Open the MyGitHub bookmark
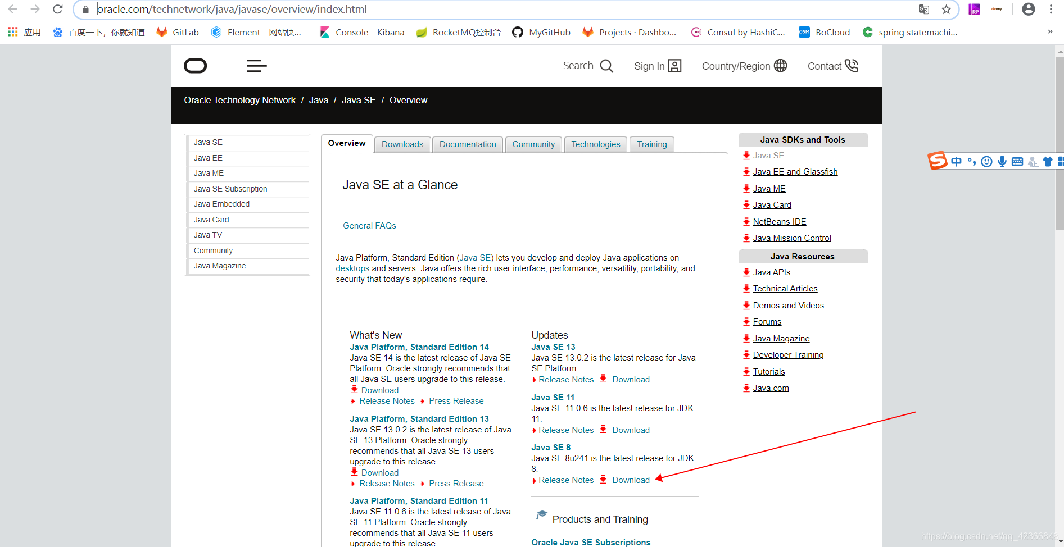 (541, 32)
